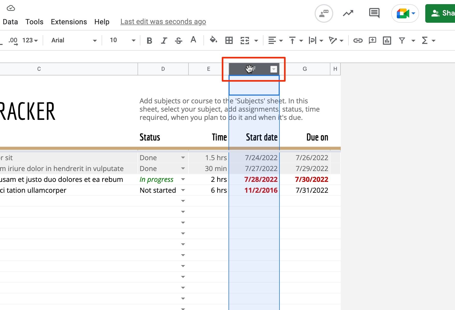Open the text color picker
Viewport: 455px width, 310px height.
pyautogui.click(x=193, y=40)
